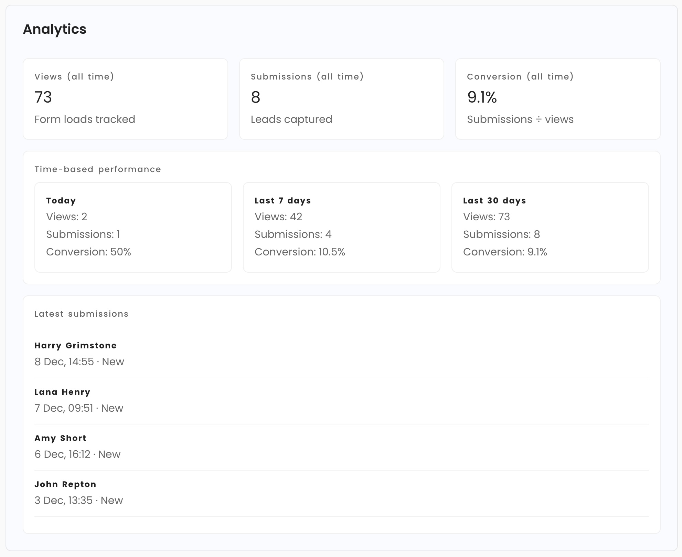Viewport: 682px width, 557px height.
Task: Select the Last 7 days card title
Action: click(x=283, y=201)
